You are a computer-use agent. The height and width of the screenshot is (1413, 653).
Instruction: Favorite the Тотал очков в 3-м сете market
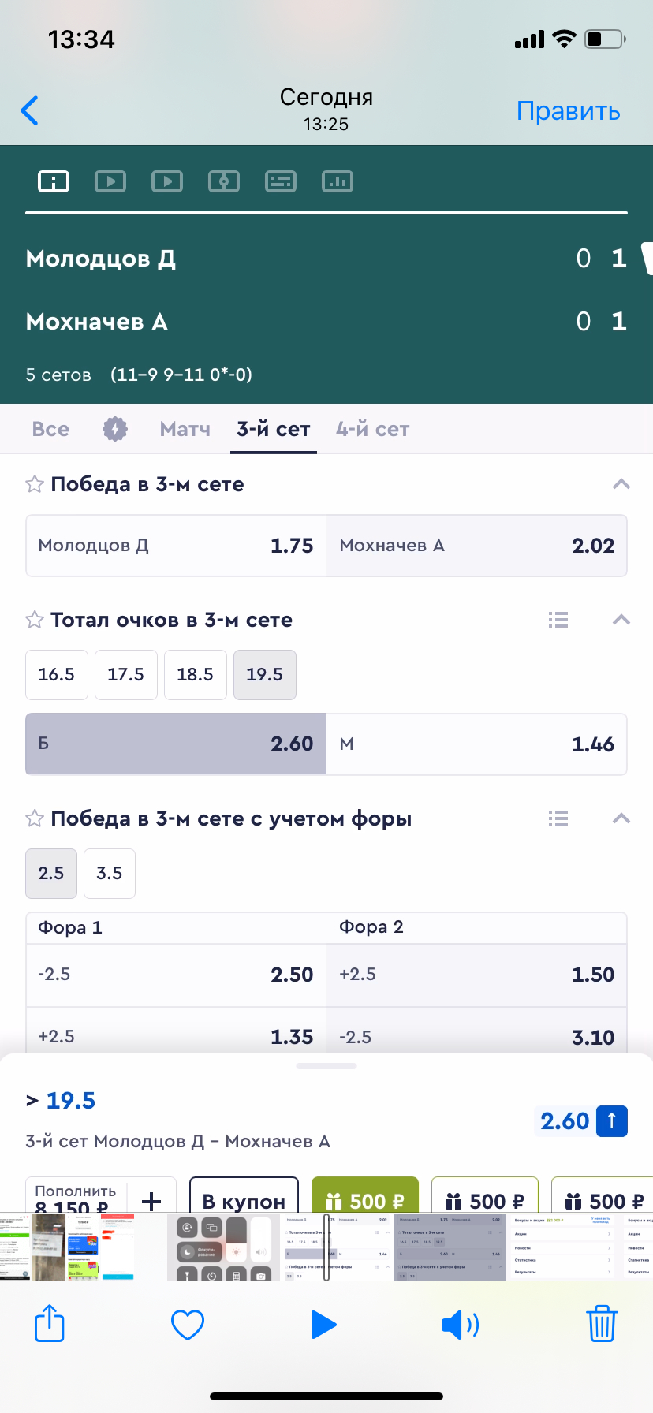(x=35, y=620)
